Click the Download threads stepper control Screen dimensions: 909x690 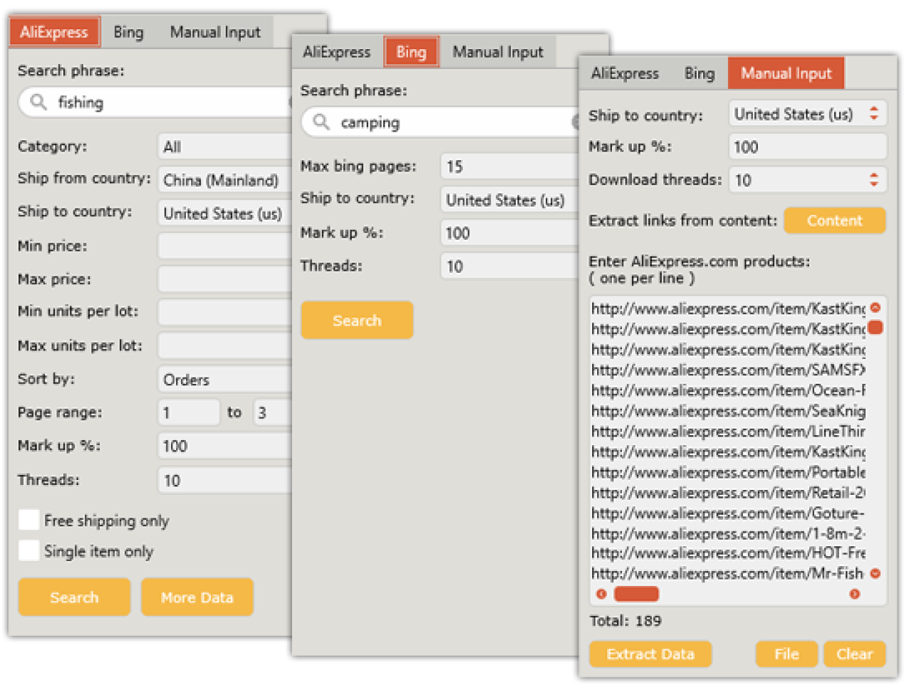pyautogui.click(x=876, y=179)
